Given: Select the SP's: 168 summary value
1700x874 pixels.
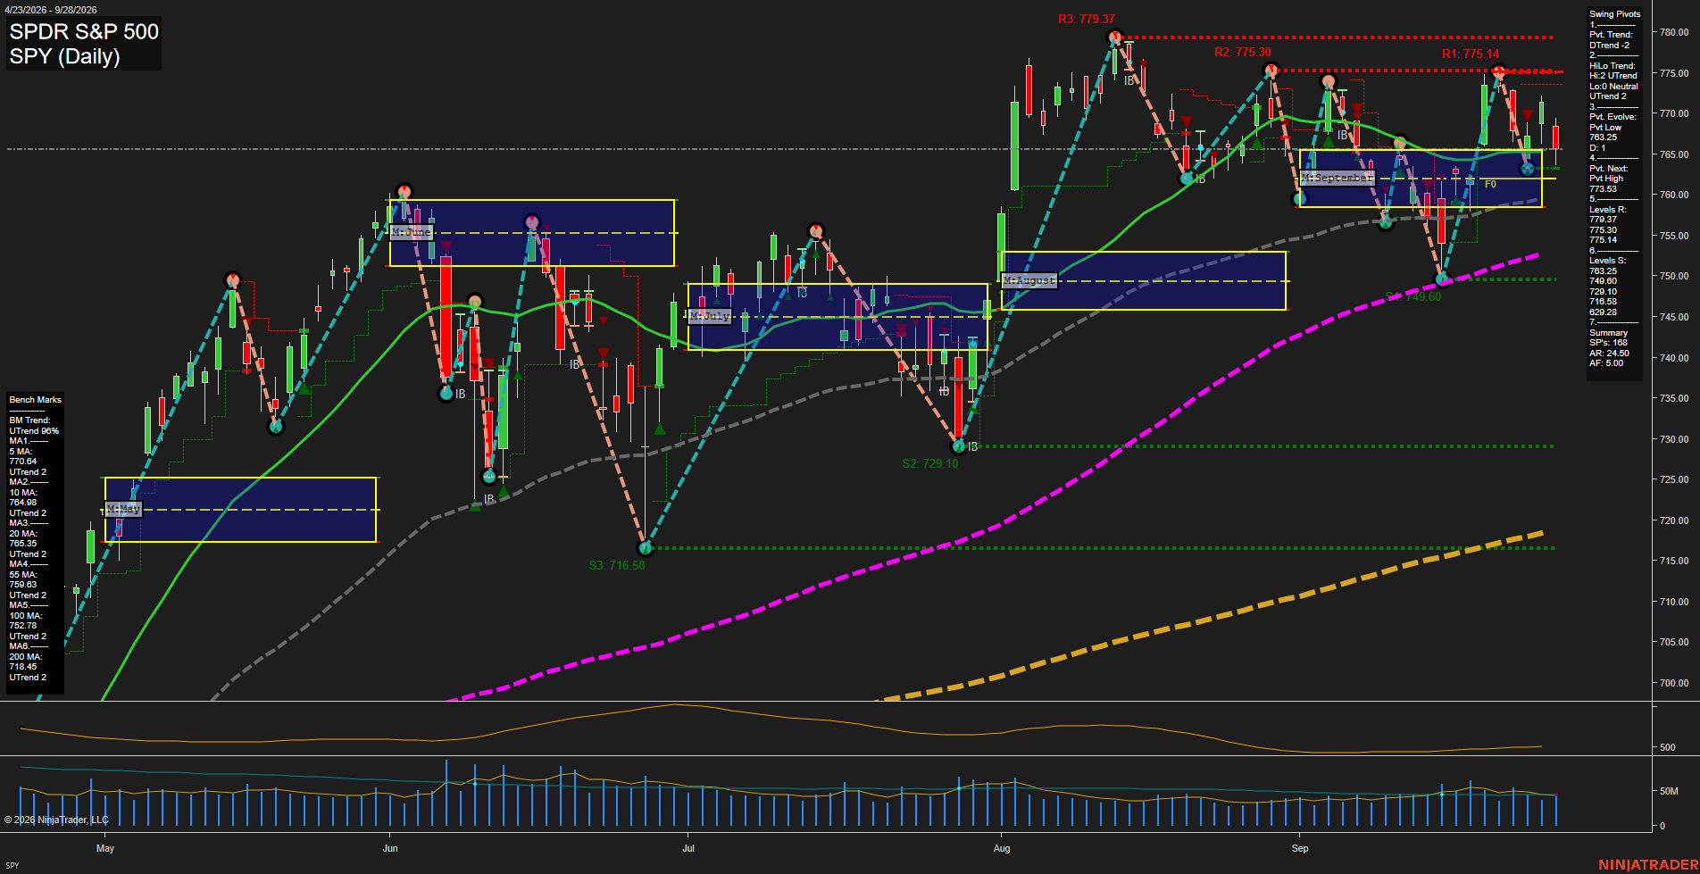Looking at the screenshot, I should 1608,343.
